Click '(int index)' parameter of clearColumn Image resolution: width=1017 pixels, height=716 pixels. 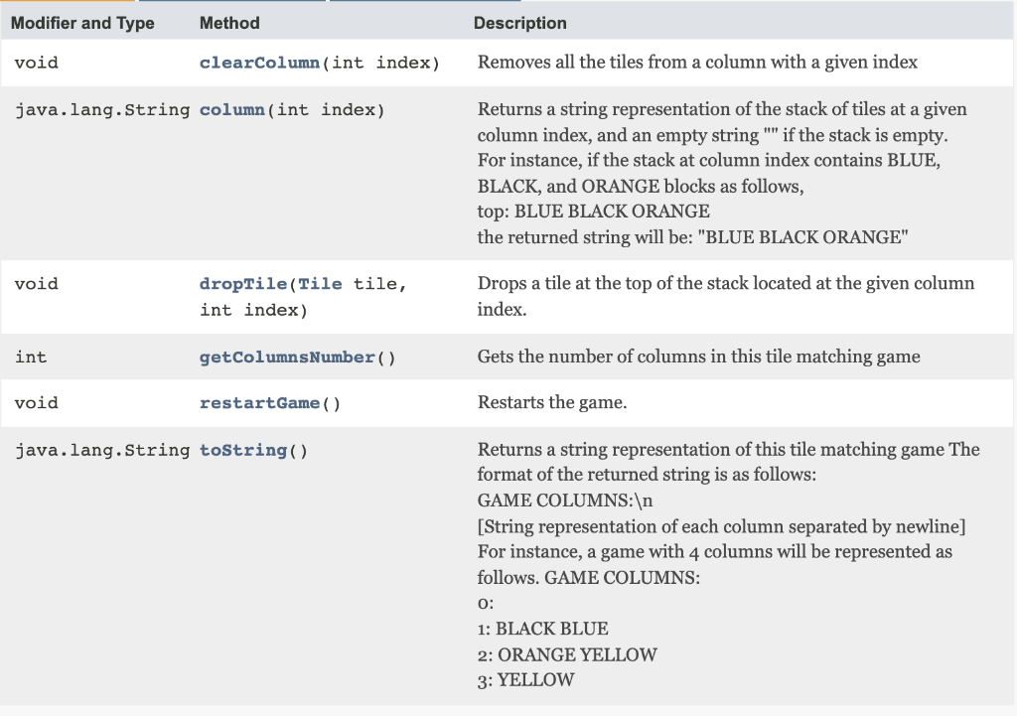coord(380,63)
